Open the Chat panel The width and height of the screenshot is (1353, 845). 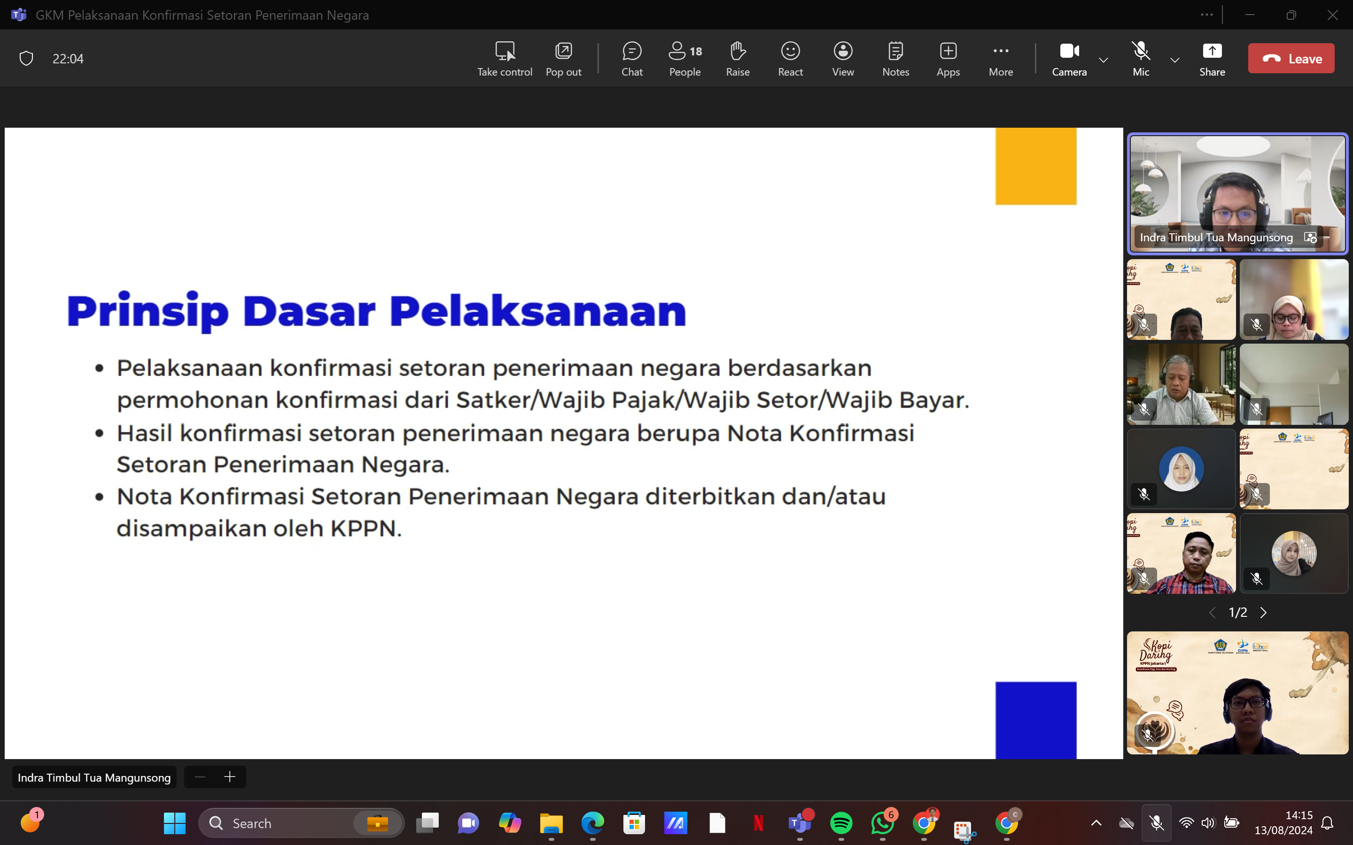632,59
